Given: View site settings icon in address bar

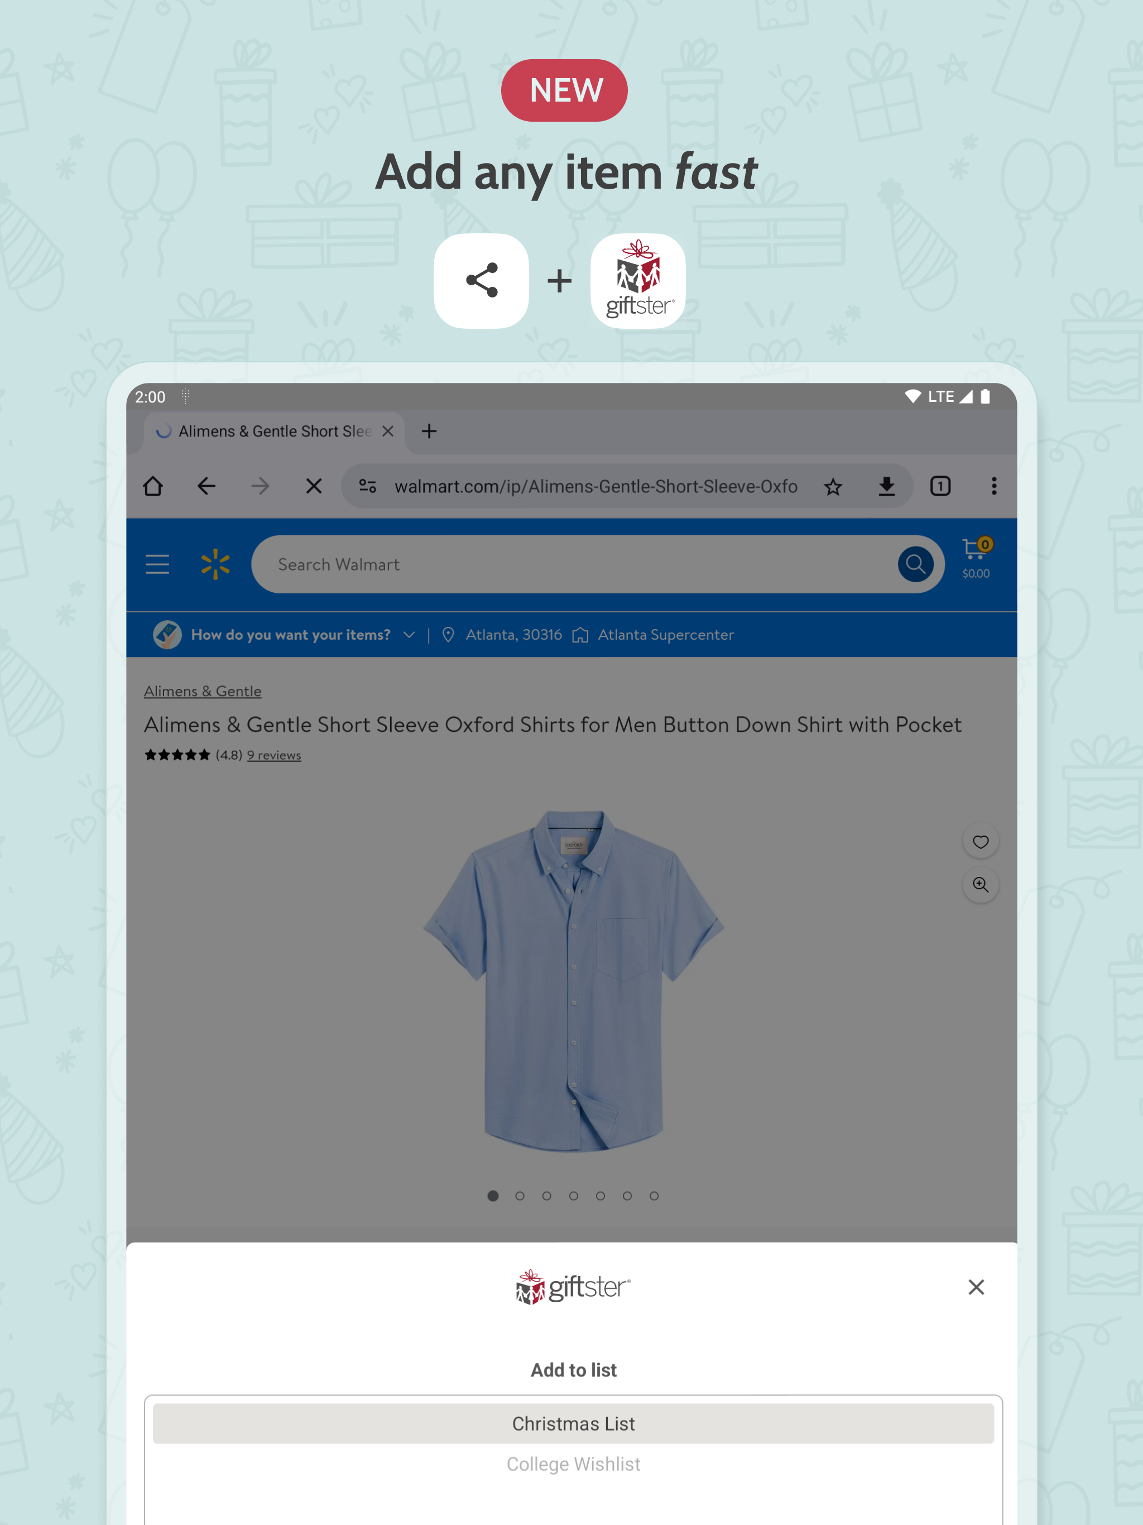Looking at the screenshot, I should (x=367, y=486).
